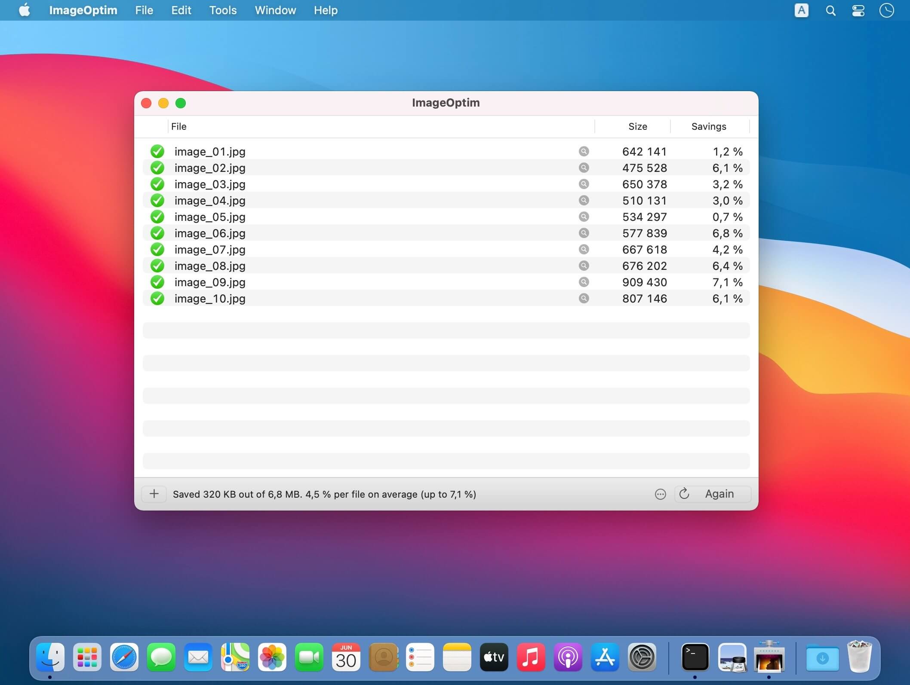910x685 pixels.
Task: Open Spotlight search in the menu bar
Action: (x=830, y=10)
